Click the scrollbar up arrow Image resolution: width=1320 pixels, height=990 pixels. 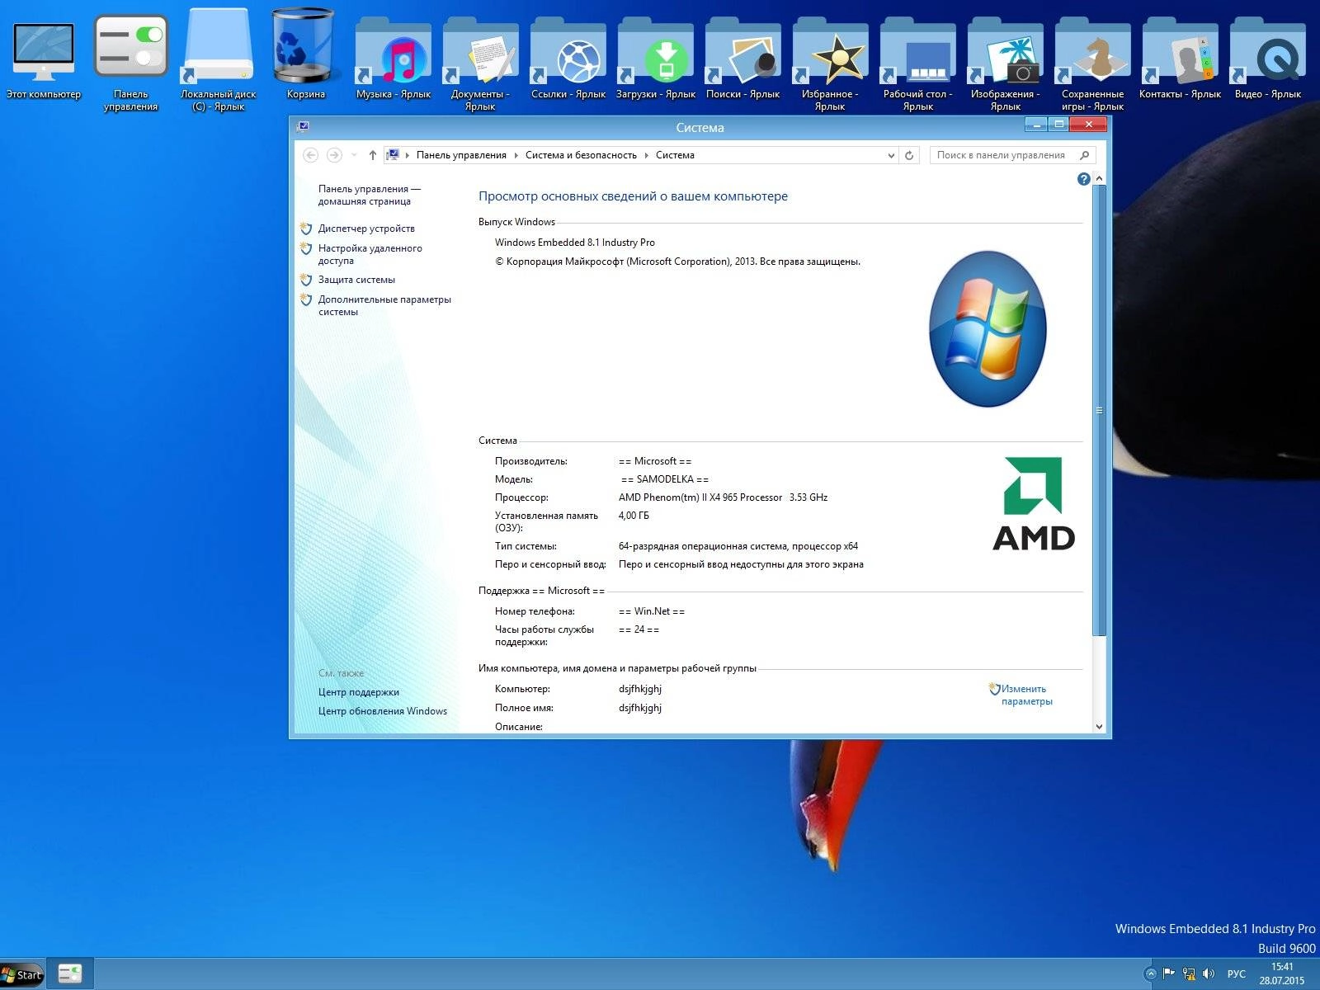point(1099,178)
